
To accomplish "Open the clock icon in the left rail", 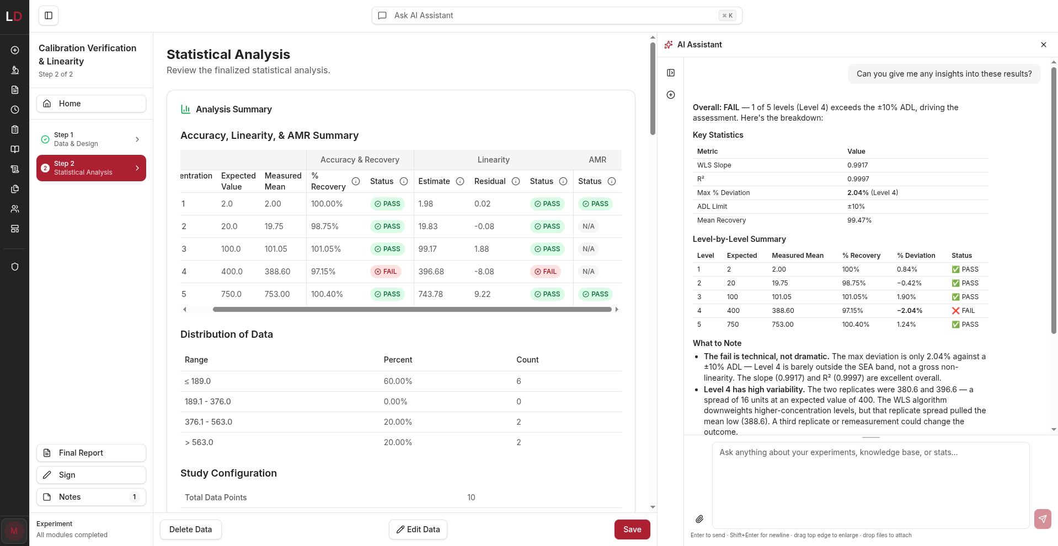I will [x=15, y=110].
